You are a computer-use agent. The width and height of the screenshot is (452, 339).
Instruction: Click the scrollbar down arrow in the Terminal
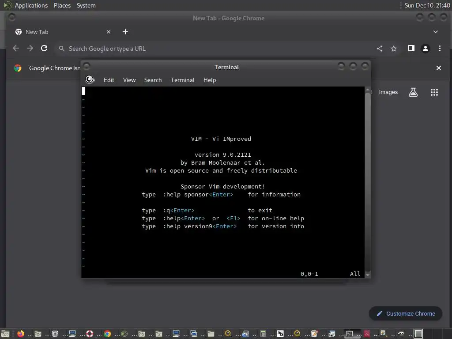pyautogui.click(x=368, y=275)
